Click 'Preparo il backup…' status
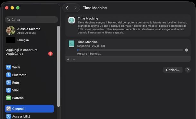This screenshot has width=196, height=119. click(x=89, y=54)
